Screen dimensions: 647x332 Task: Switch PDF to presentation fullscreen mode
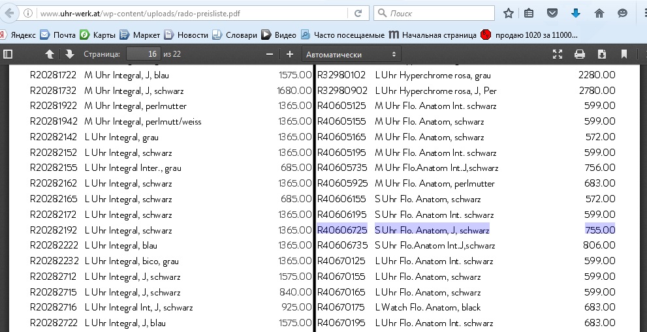tap(558, 54)
